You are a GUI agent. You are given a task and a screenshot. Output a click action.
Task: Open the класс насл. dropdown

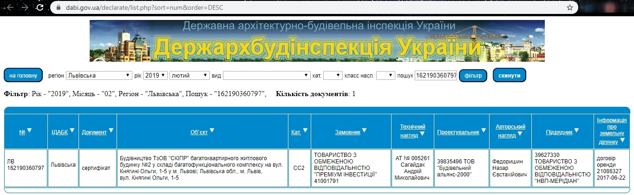[386, 75]
